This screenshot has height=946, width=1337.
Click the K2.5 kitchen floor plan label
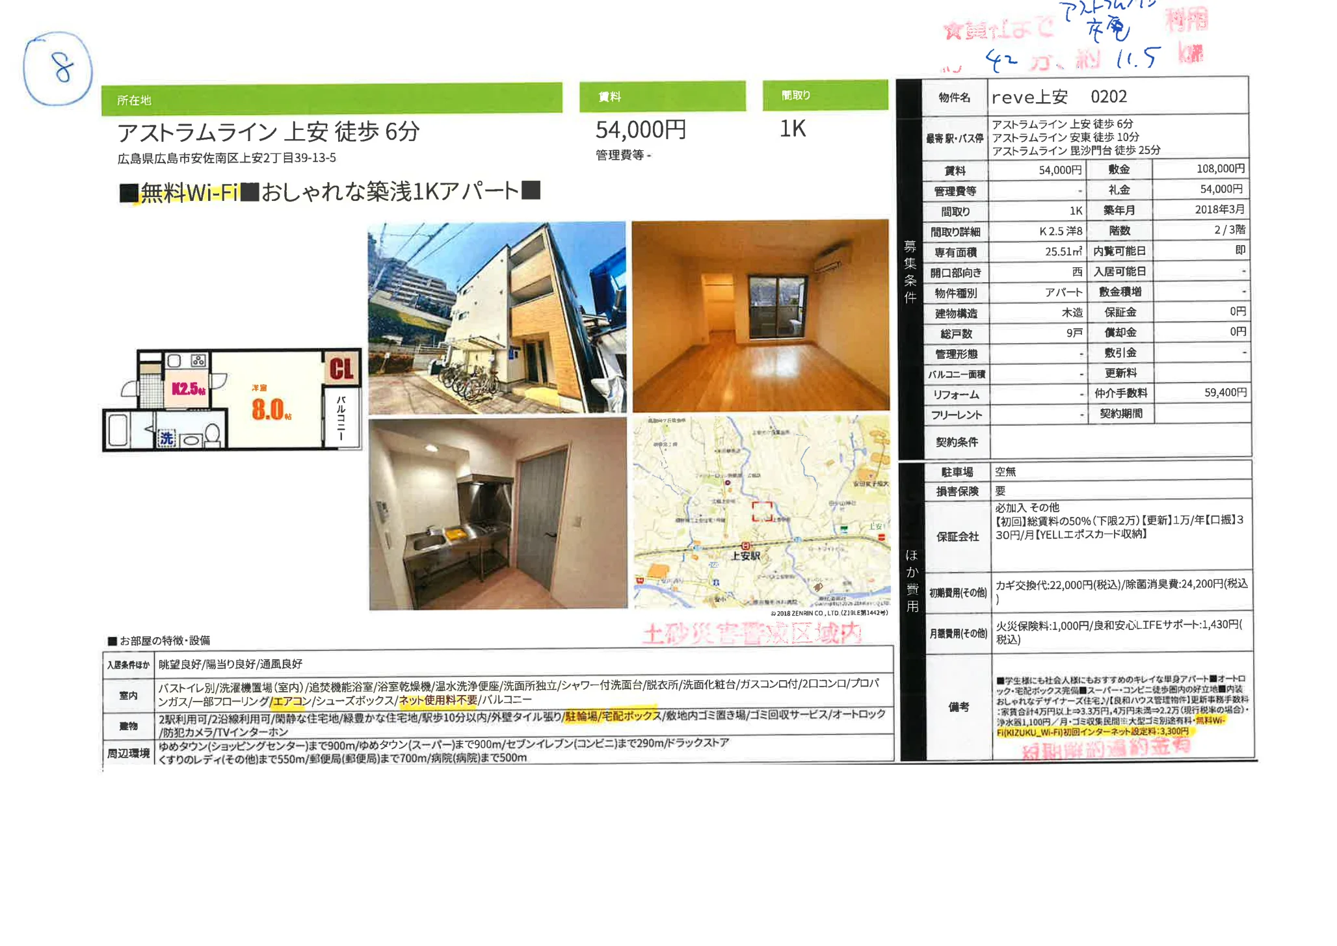[187, 389]
